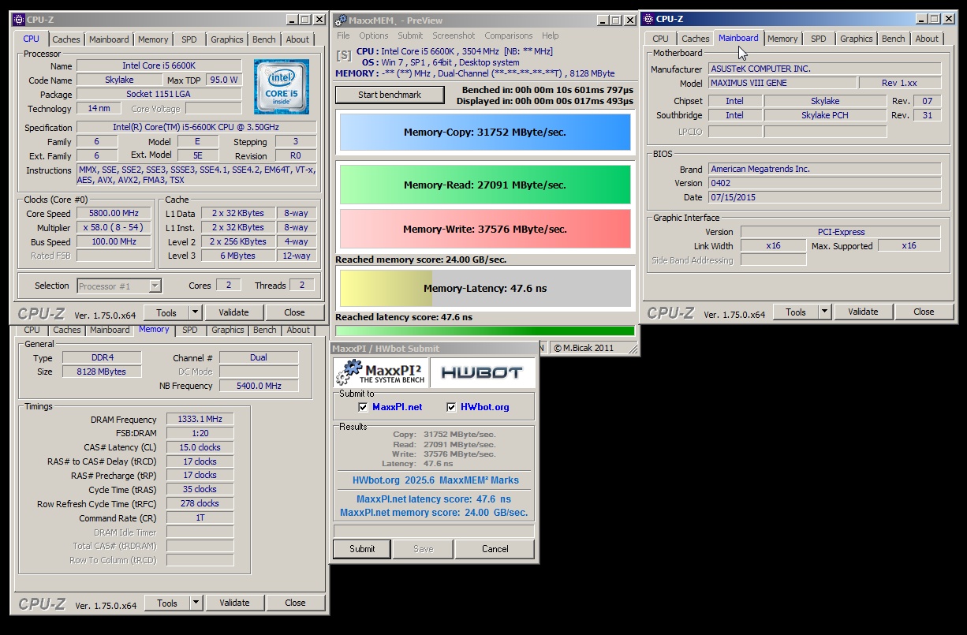The width and height of the screenshot is (967, 635).
Task: Open Tools dropdown arrow in bottom Memory window
Action: 196,603
